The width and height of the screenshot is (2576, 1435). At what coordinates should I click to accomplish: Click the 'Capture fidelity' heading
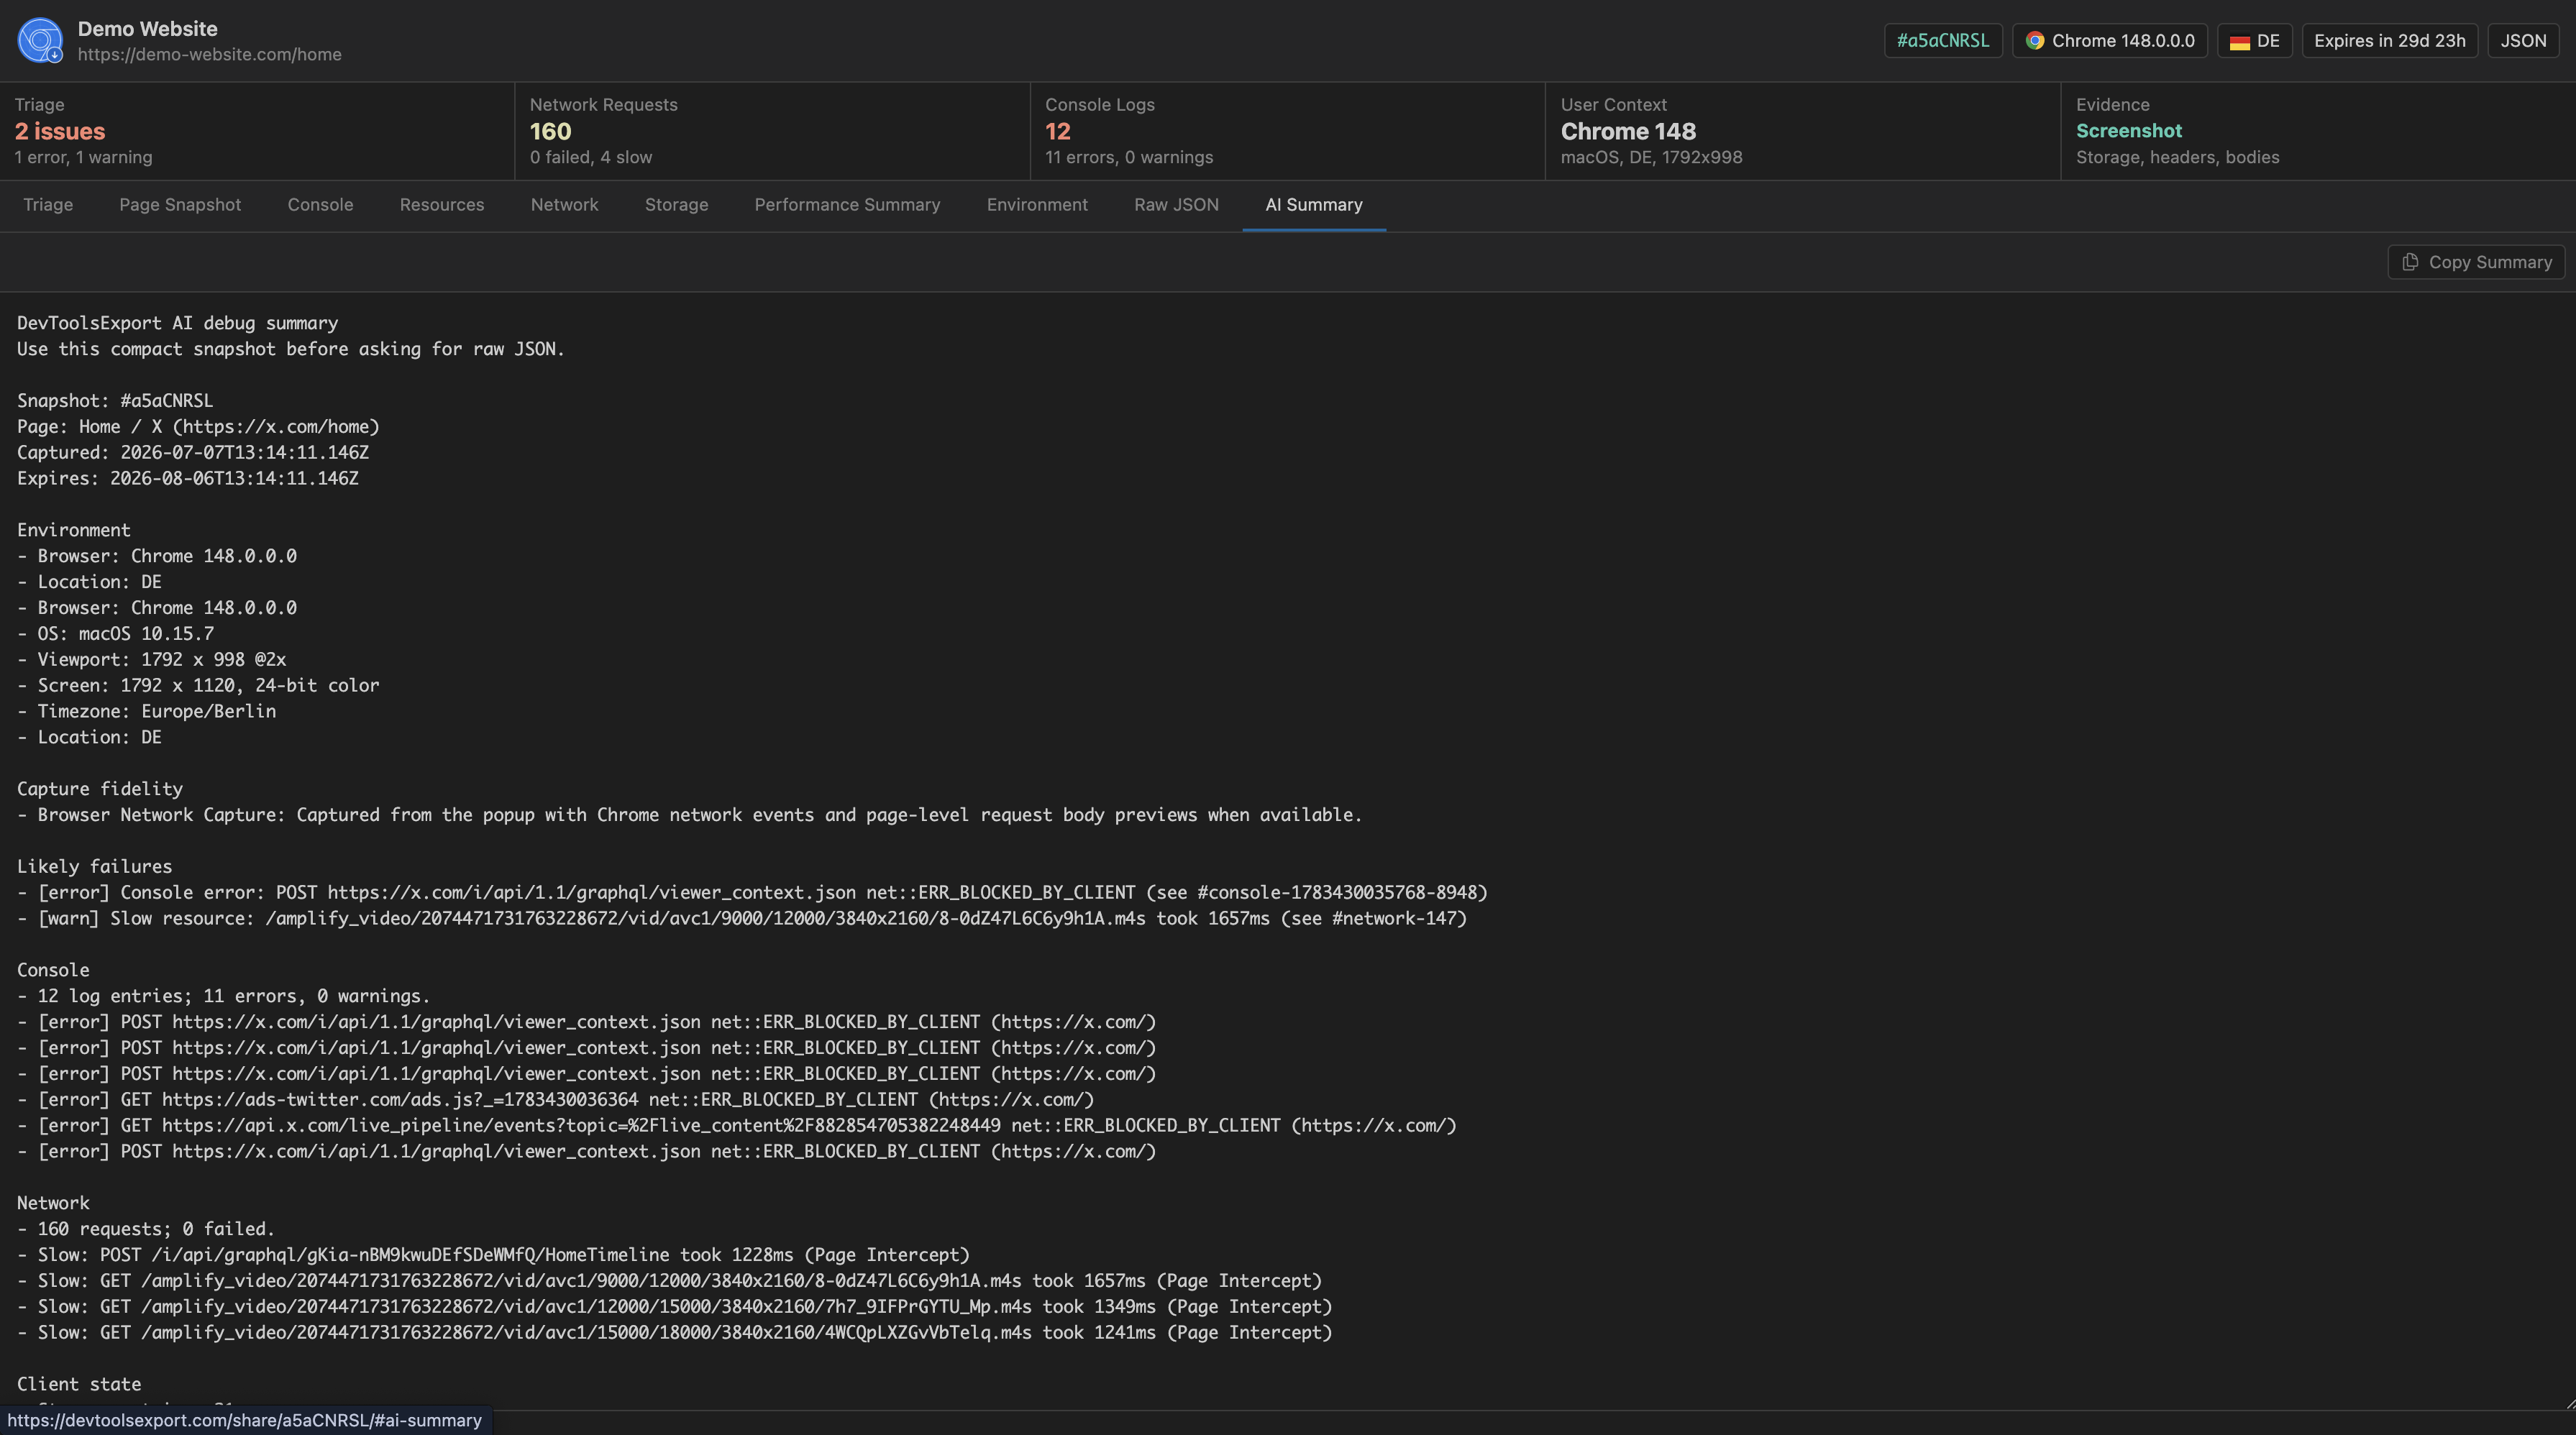click(100, 789)
